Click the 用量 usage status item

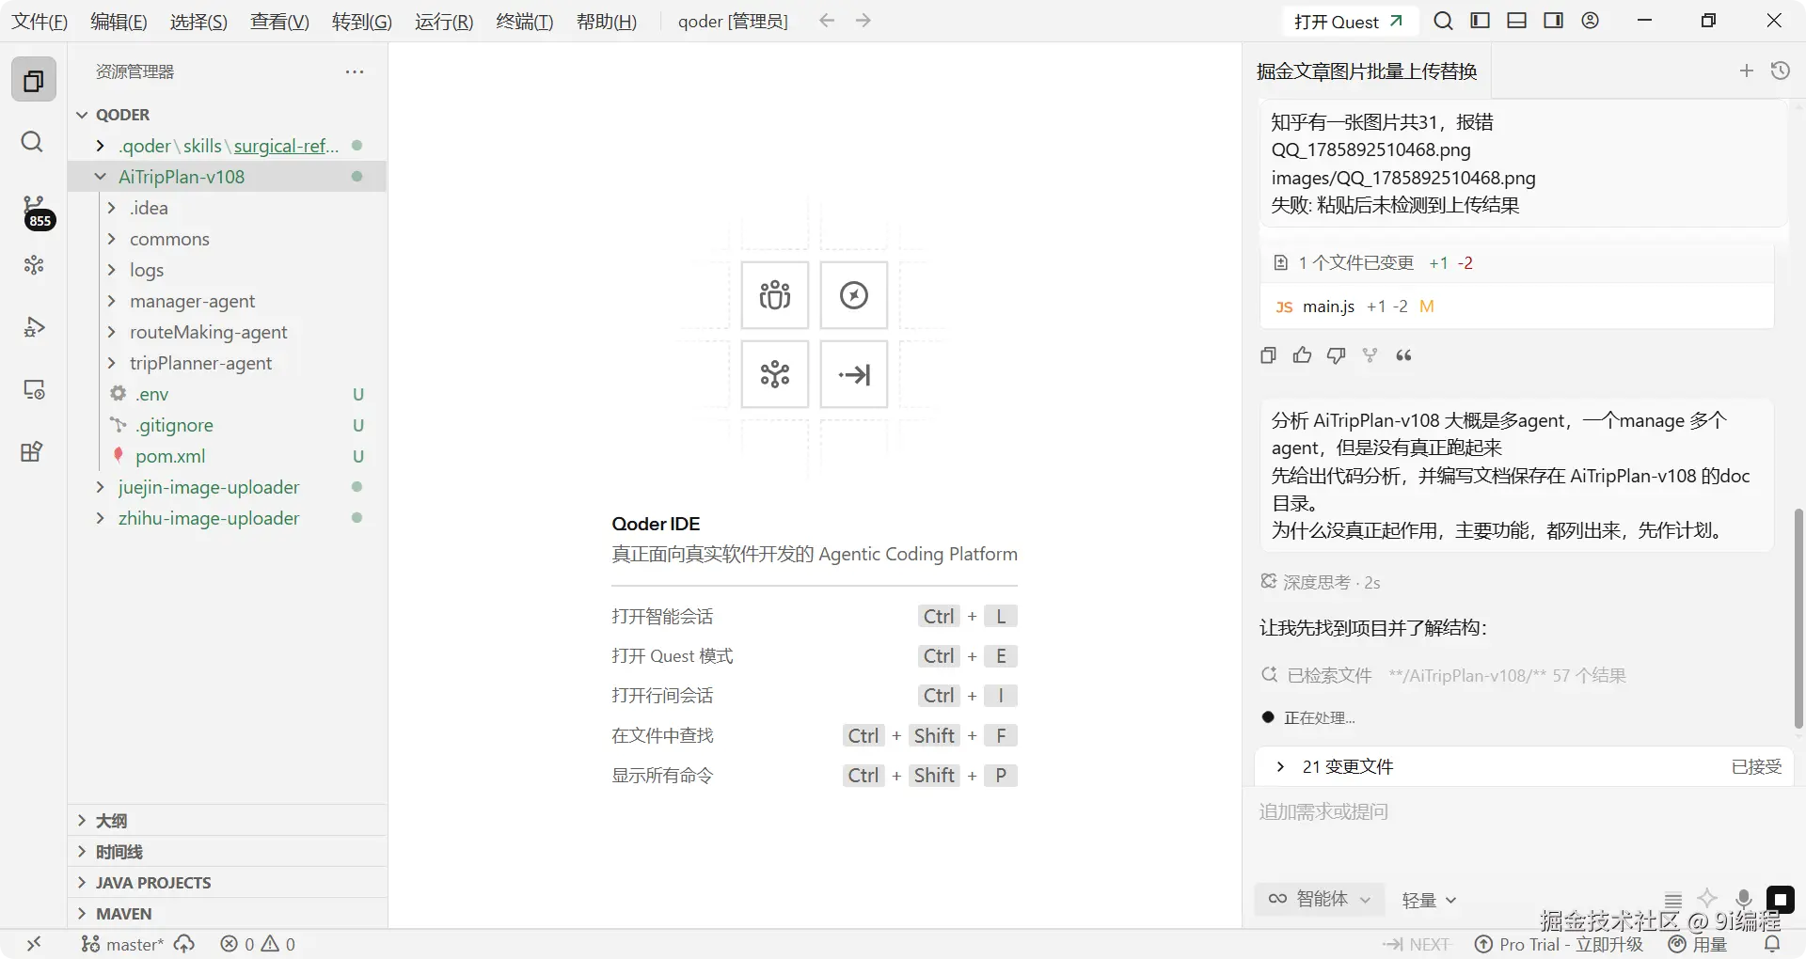1698,944
